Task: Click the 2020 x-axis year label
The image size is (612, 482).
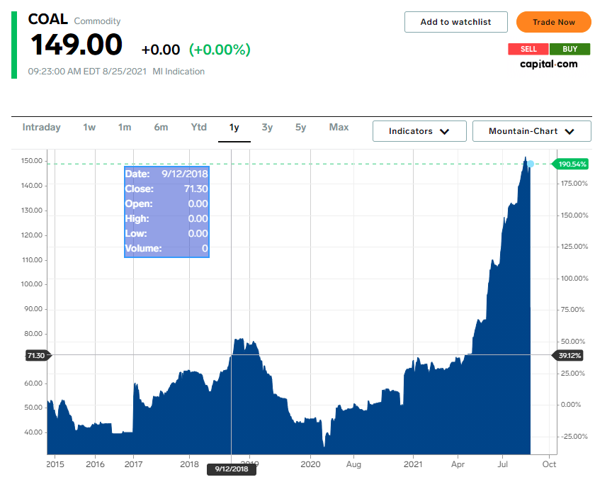Action: click(x=310, y=464)
